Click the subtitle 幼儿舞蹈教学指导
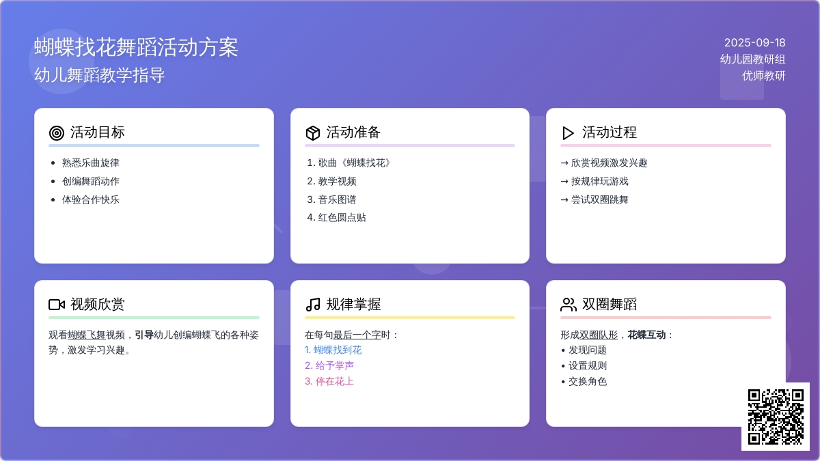This screenshot has width=820, height=461. pos(100,75)
